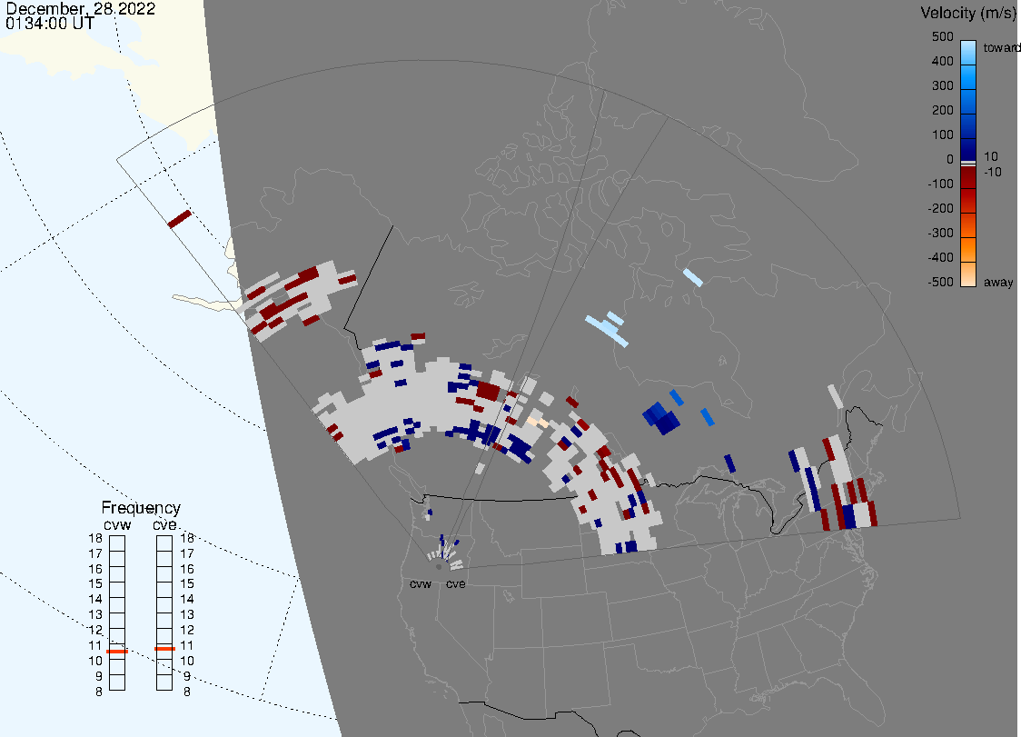
Task: Click the velocity color bar legend
Action: [x=968, y=164]
